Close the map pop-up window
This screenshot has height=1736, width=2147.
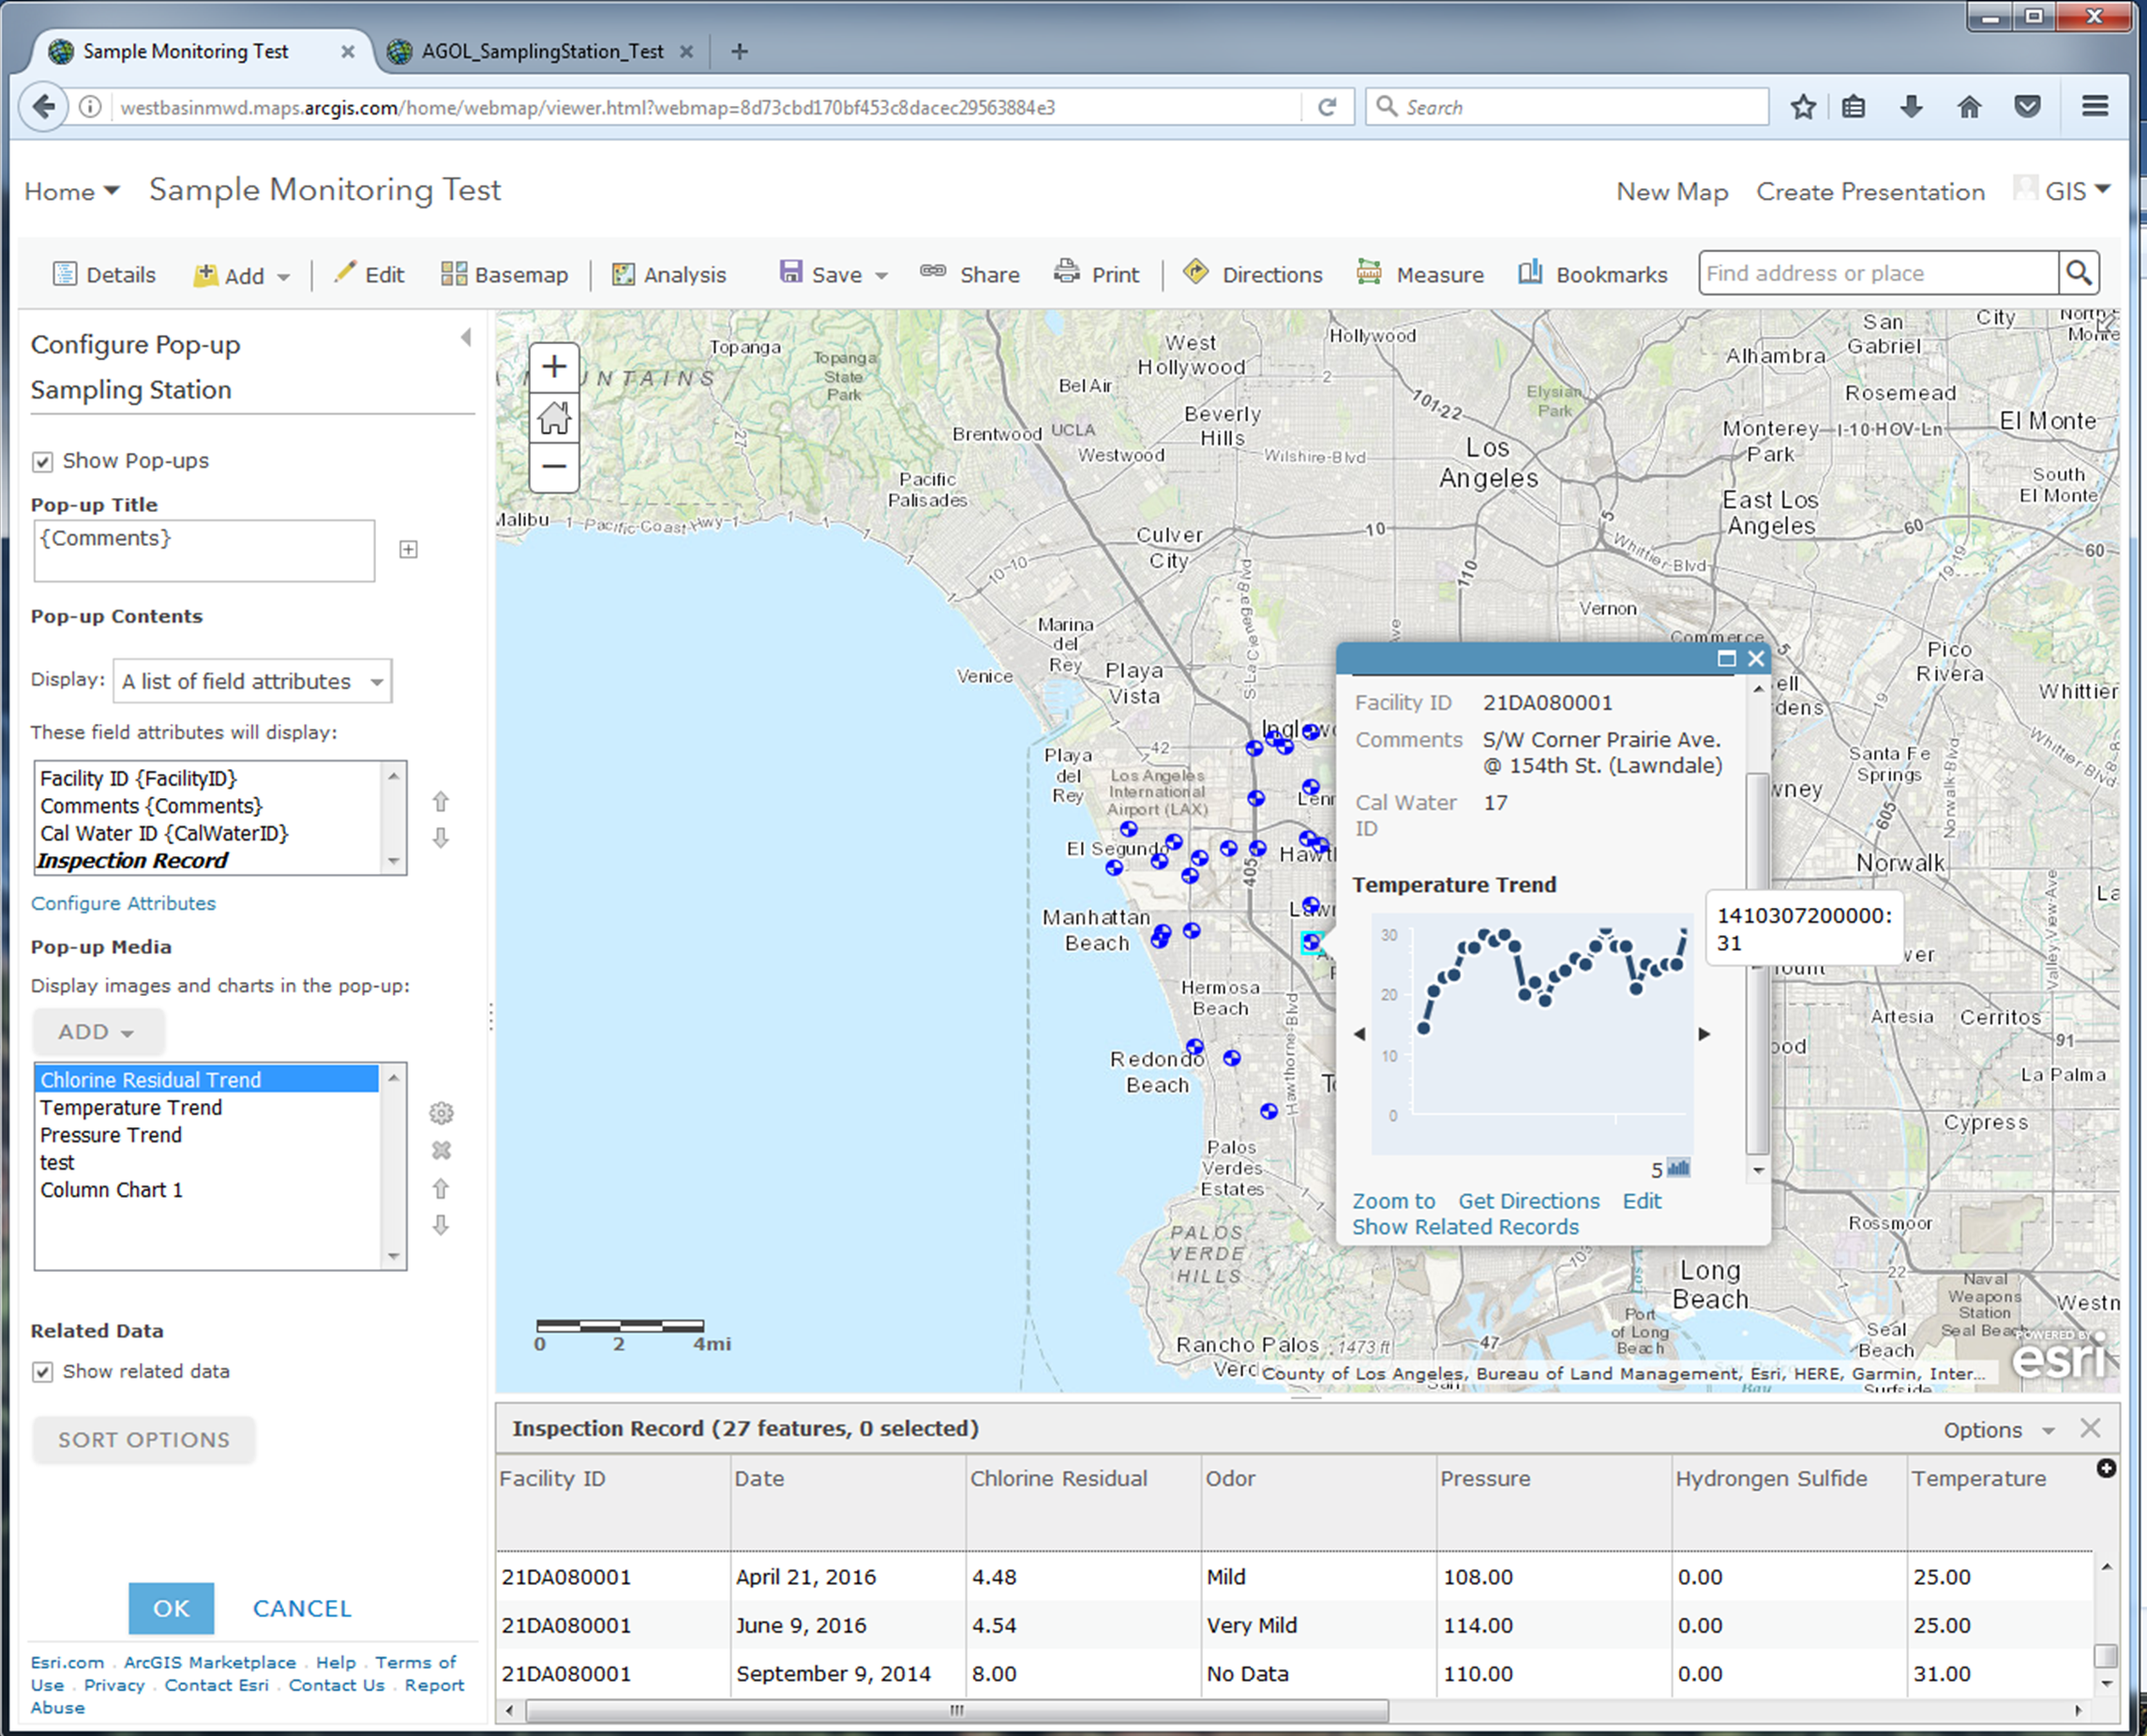1756,658
